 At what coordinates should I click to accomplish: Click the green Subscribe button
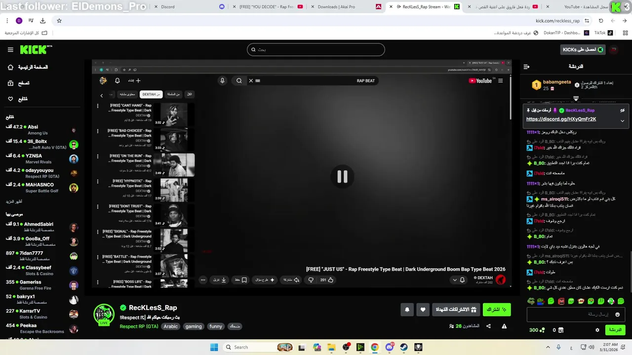497,310
